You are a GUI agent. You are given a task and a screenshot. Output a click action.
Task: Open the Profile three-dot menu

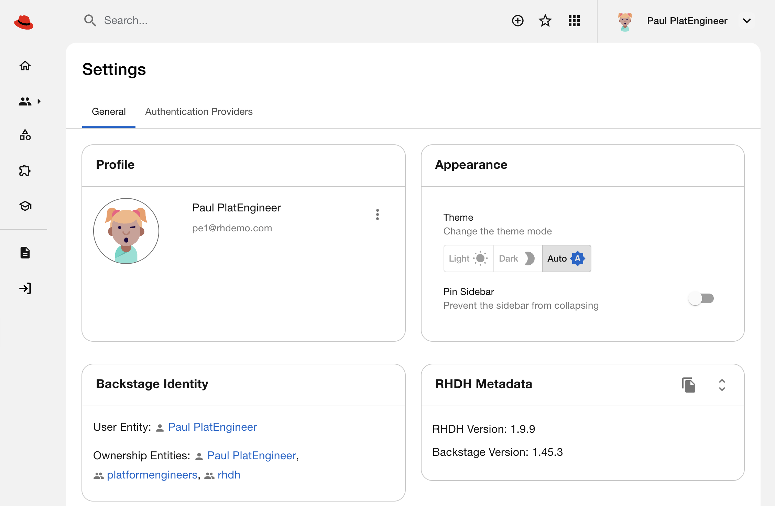pyautogui.click(x=378, y=214)
